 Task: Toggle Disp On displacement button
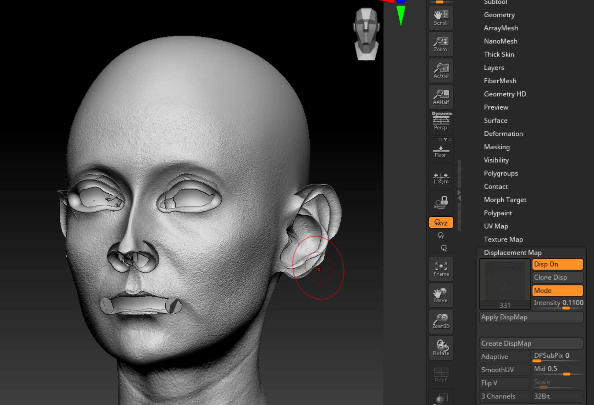[557, 264]
